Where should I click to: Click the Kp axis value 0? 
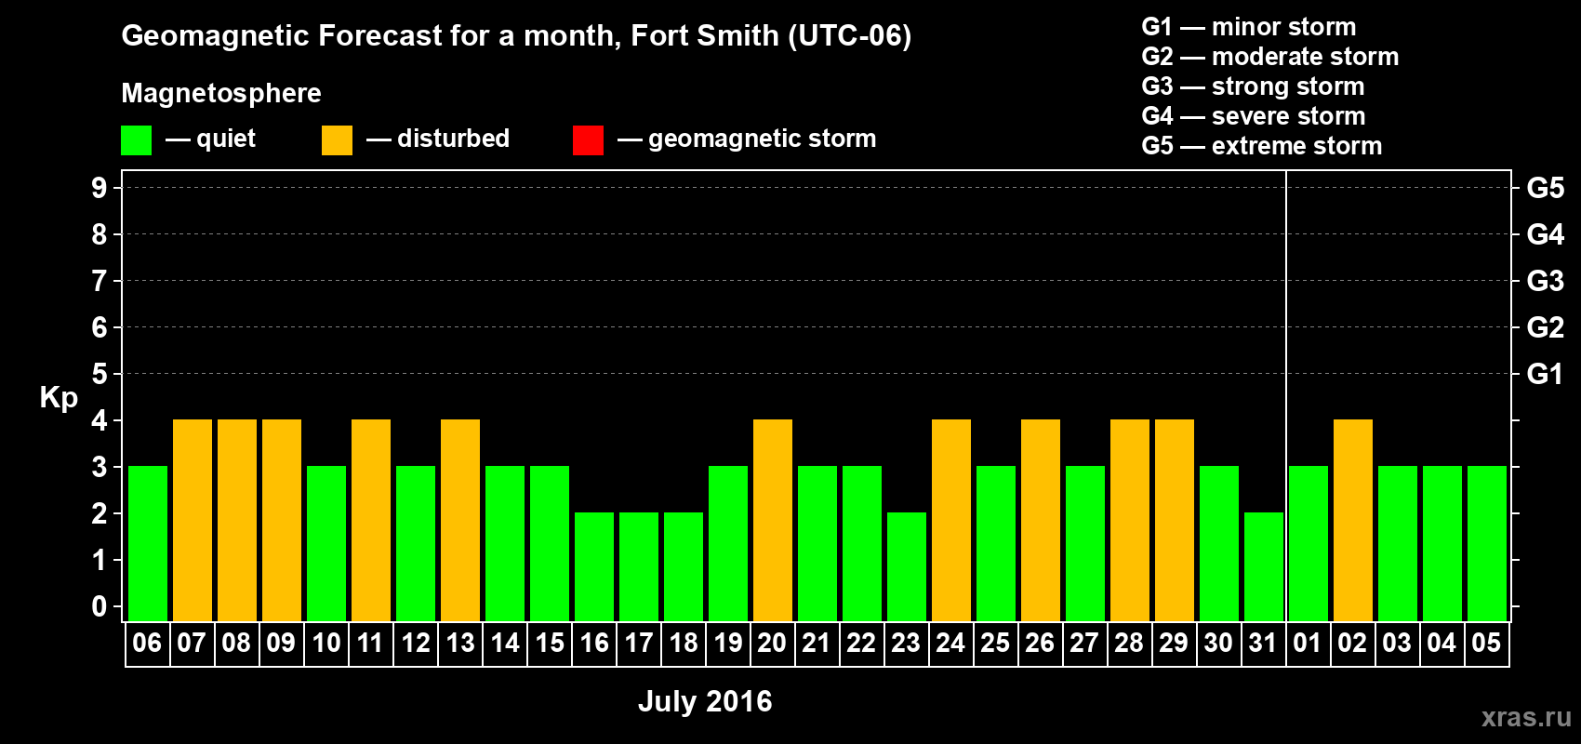pos(100,606)
